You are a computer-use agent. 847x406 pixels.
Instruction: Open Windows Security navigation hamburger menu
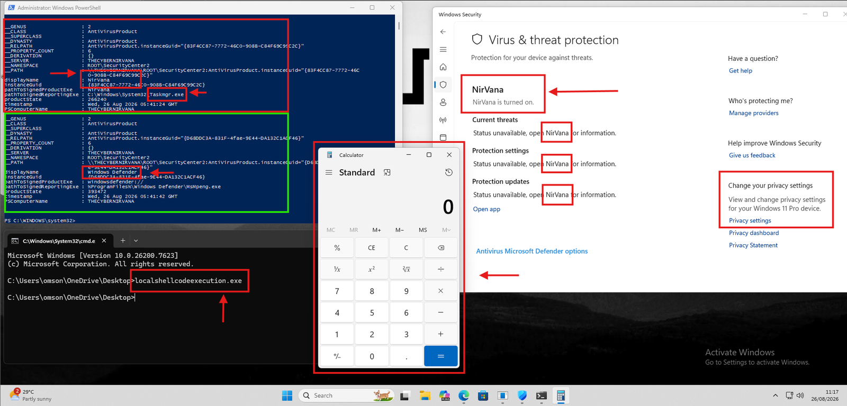coord(443,50)
